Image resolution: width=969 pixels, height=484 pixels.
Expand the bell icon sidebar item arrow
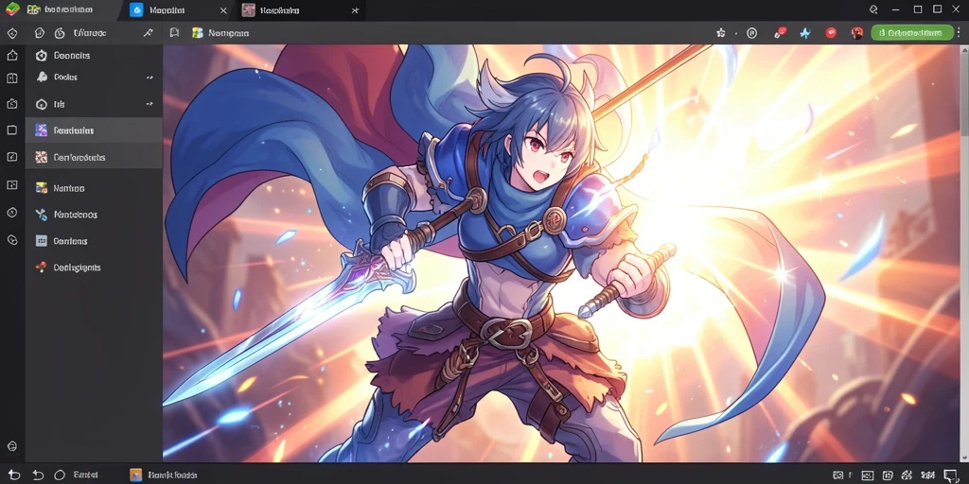coord(149,78)
